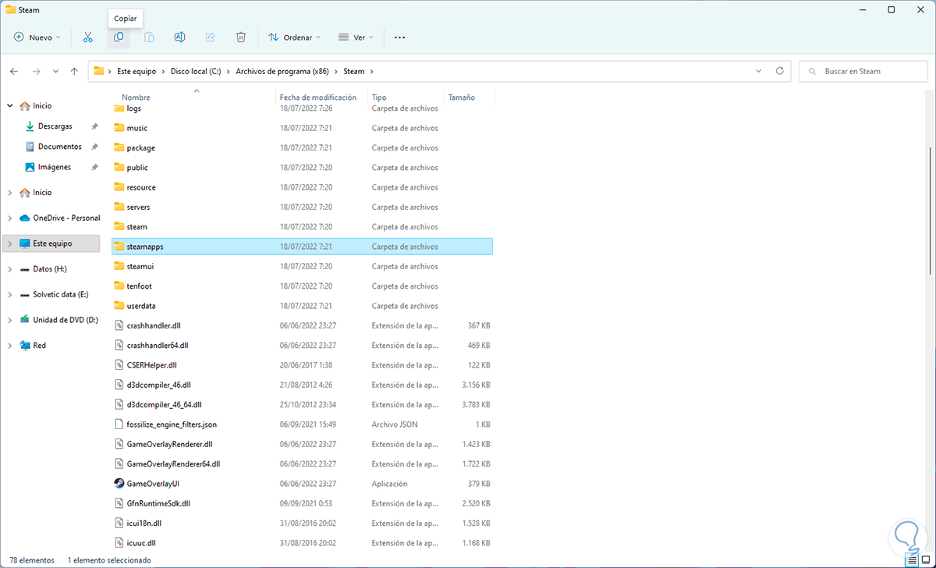Click the Paste clipboard icon
The width and height of the screenshot is (936, 568).
point(149,37)
